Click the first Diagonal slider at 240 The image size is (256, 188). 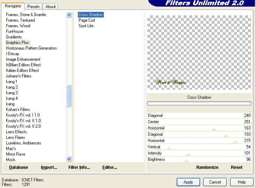click(x=199, y=115)
